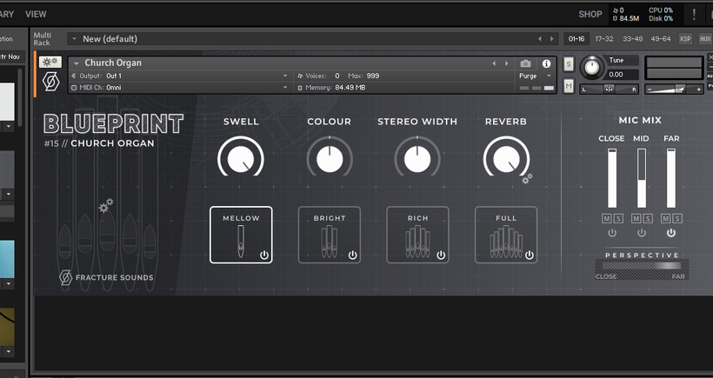Switch to channels 01-16 tab
Screen dimensions: 713x378
click(x=576, y=39)
